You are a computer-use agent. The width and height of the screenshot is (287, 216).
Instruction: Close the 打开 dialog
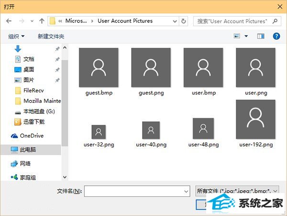(280, 7)
